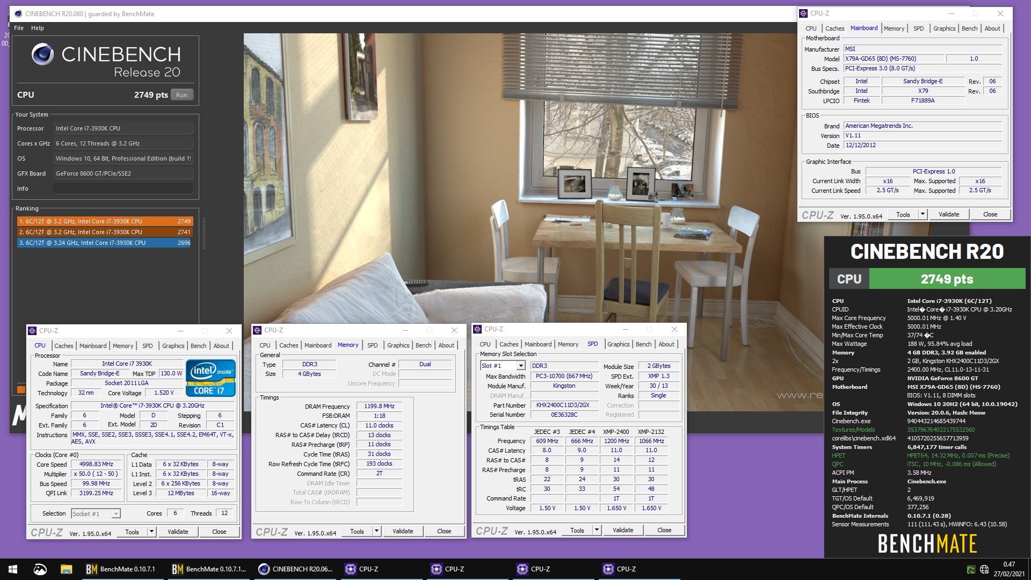Screen dimensions: 1031x580
Task: Switch to the fourth CPU-Z taskbar item
Action: click(641, 569)
